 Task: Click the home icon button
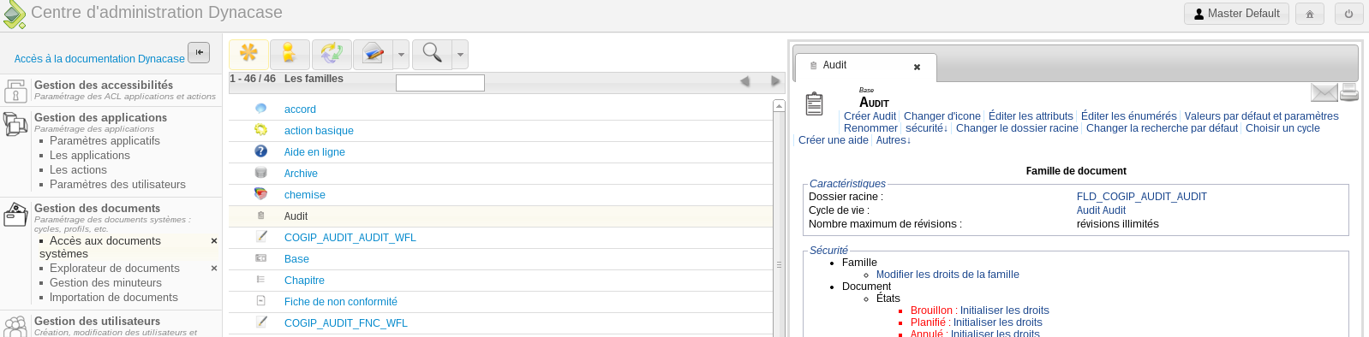coord(1309,14)
